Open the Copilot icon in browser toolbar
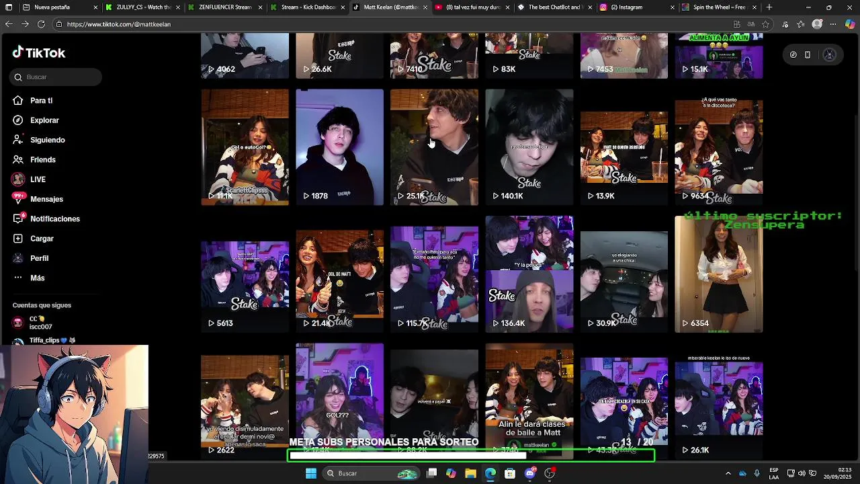Viewport: 860px width, 484px height. [850, 24]
